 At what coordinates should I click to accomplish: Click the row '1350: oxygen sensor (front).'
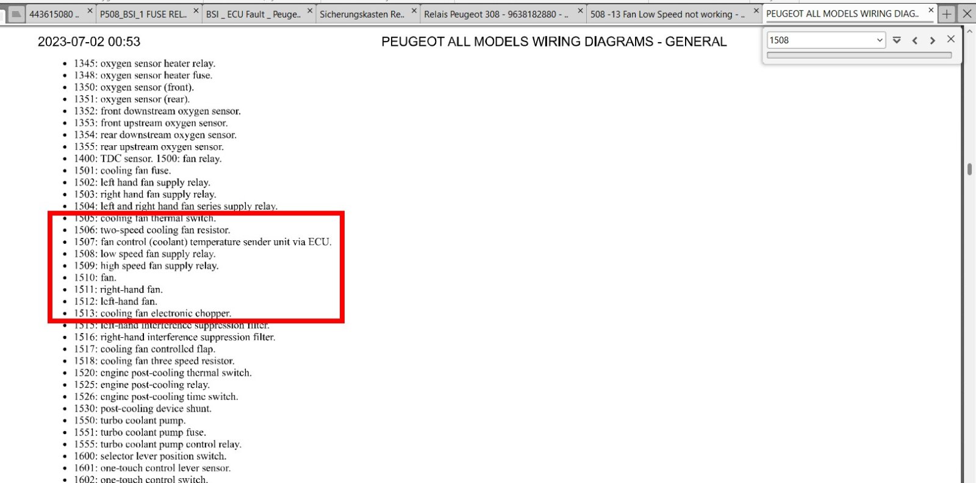coord(134,87)
